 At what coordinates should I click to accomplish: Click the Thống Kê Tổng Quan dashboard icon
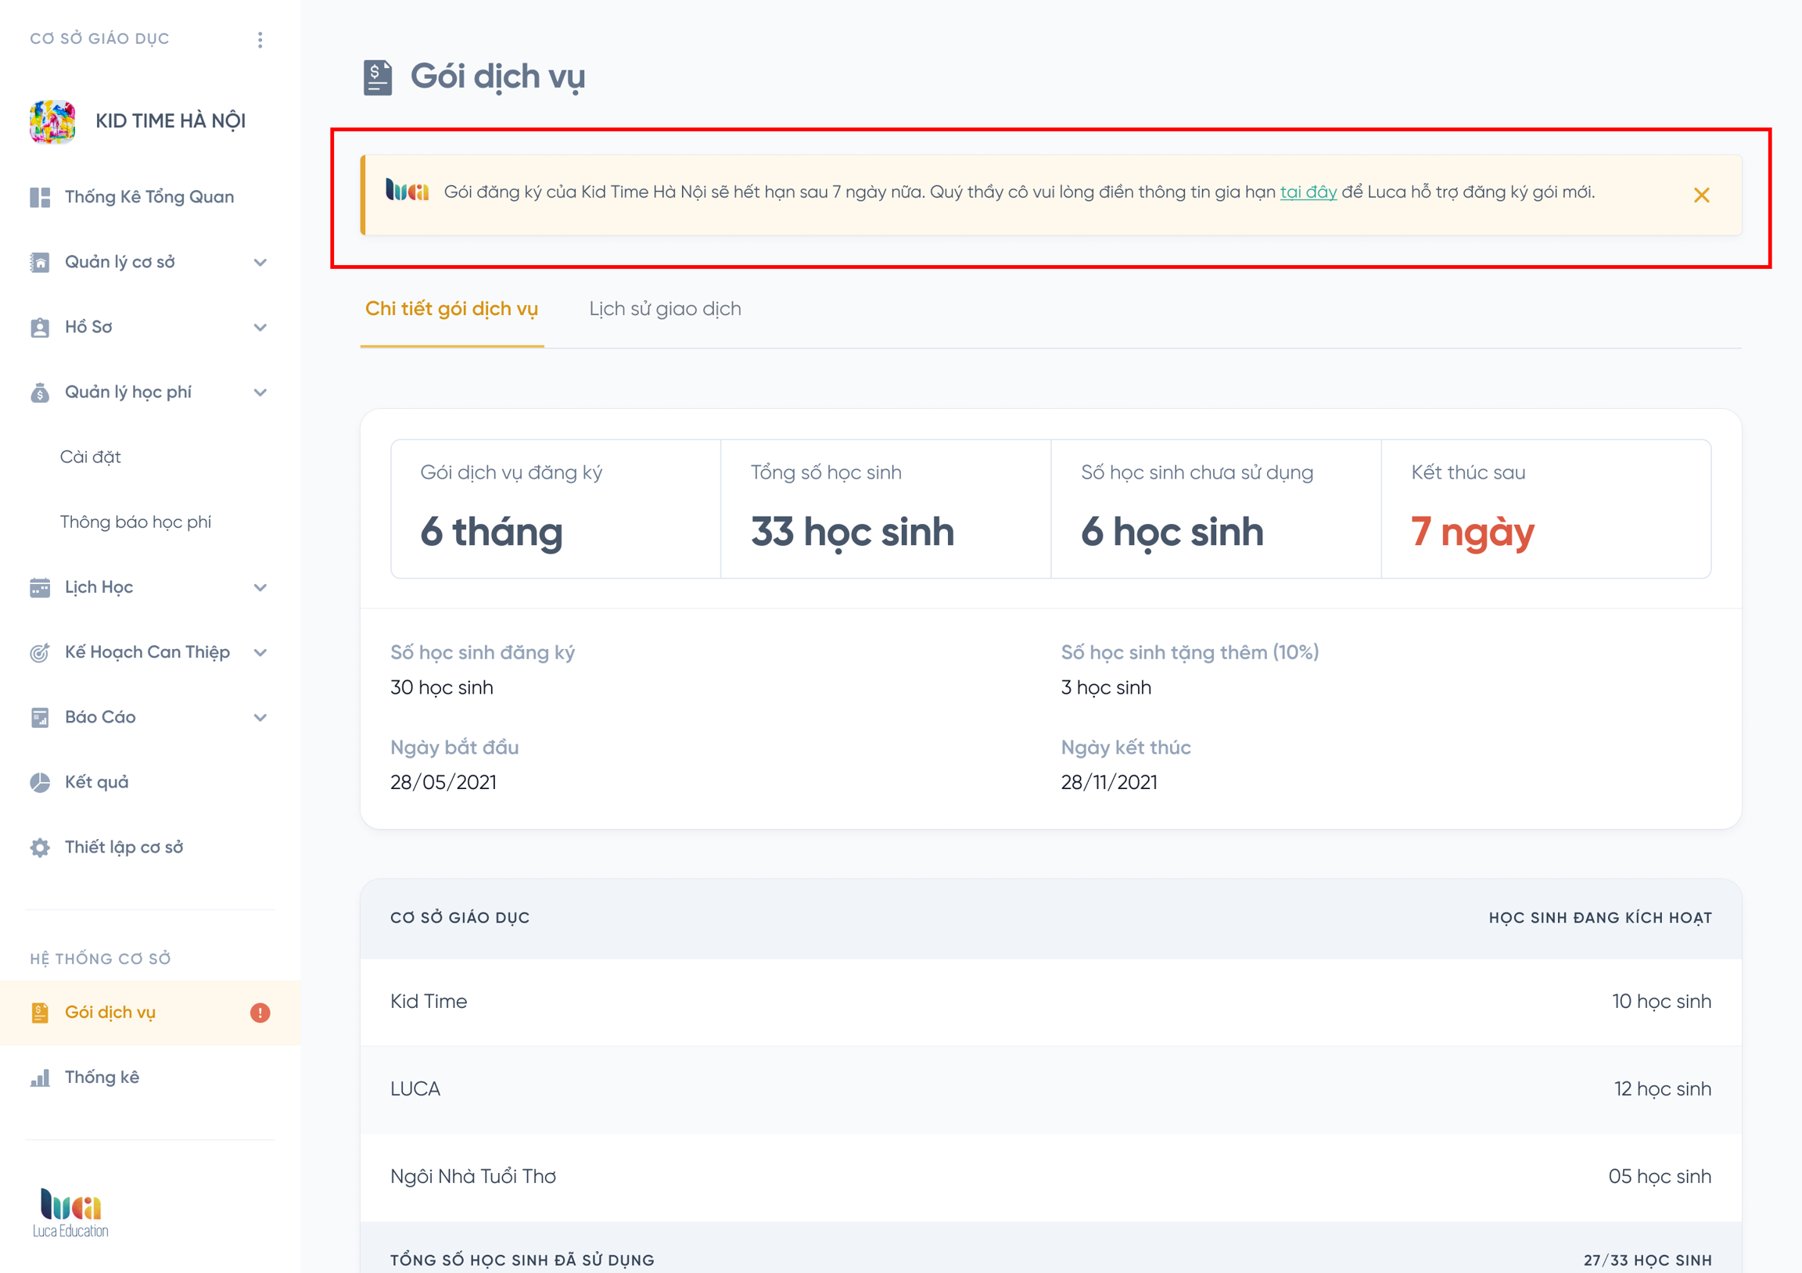click(40, 197)
